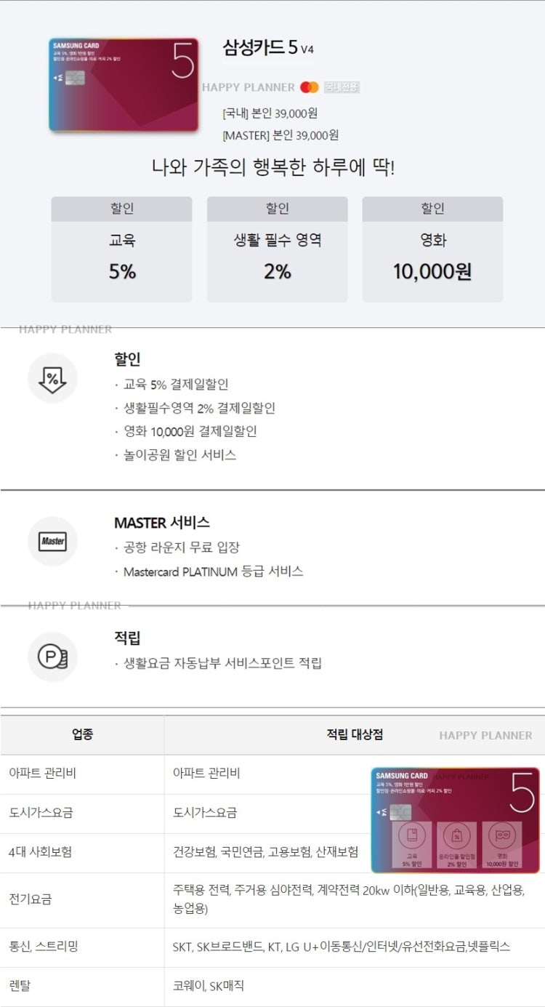Click the online shopping 2% icon on card

(x=457, y=846)
